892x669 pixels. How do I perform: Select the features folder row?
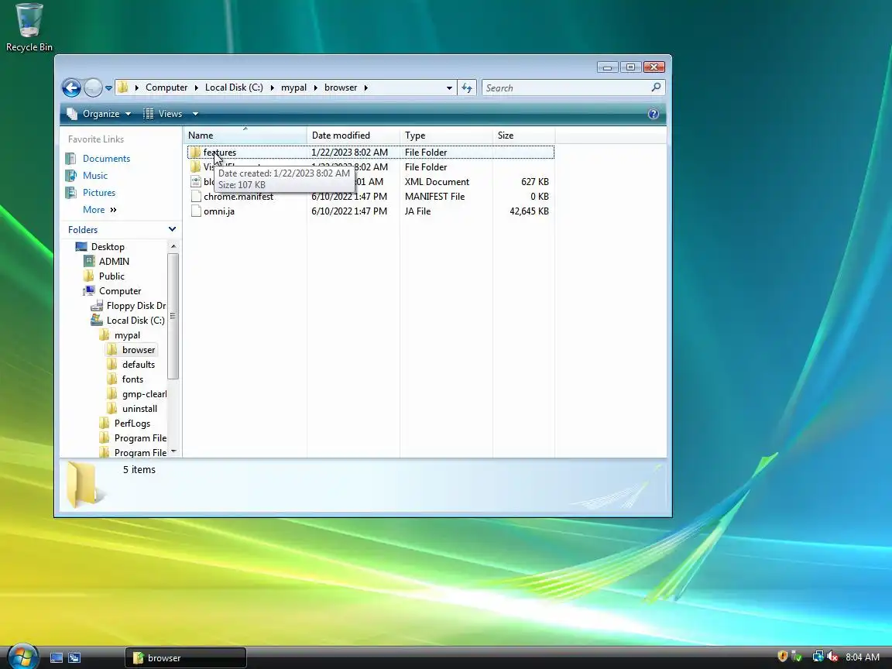[x=370, y=153]
